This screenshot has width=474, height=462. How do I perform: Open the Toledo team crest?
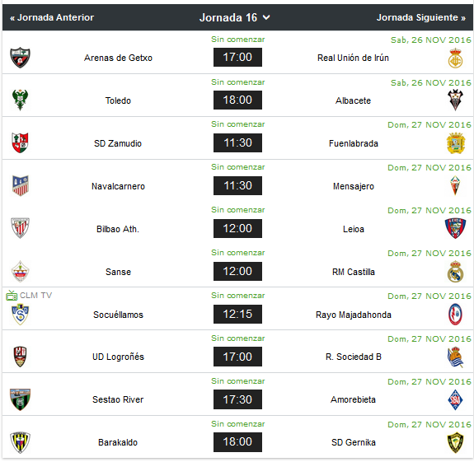click(20, 100)
